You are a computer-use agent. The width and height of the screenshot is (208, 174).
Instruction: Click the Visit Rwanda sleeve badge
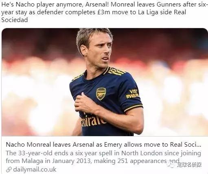tap(132, 94)
